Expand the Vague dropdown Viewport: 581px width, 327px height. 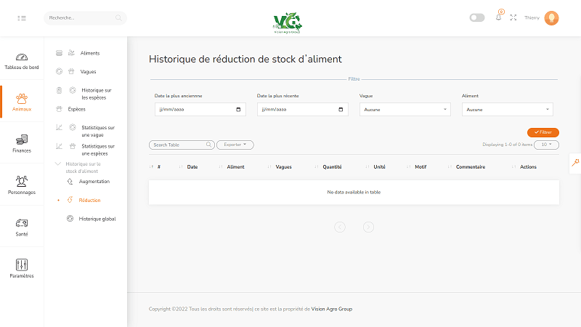pos(405,110)
